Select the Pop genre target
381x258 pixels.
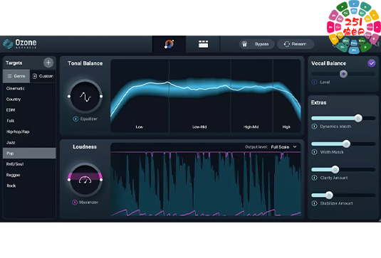coord(29,154)
